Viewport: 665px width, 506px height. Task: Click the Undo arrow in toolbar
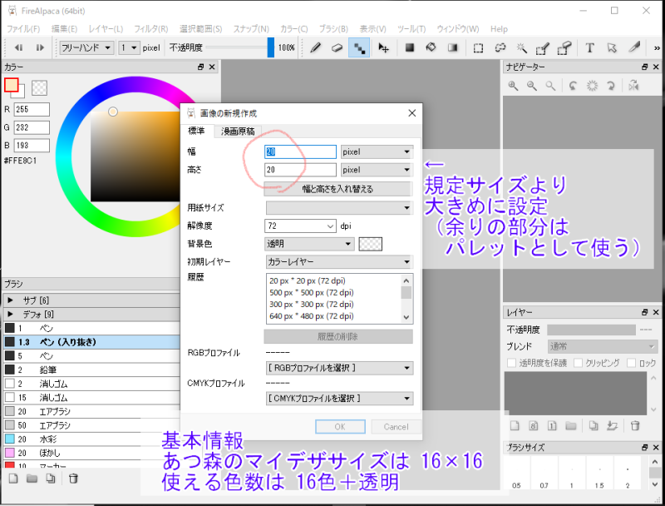18,47
